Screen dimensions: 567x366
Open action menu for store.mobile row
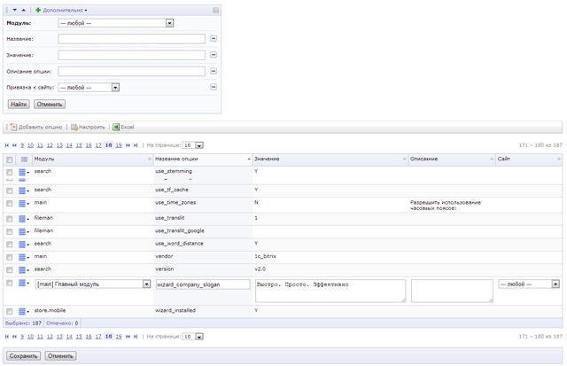24,312
